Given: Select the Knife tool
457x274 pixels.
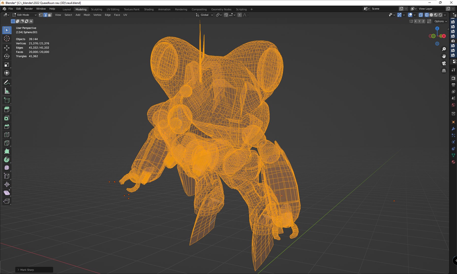Looking at the screenshot, I should coord(7,143).
